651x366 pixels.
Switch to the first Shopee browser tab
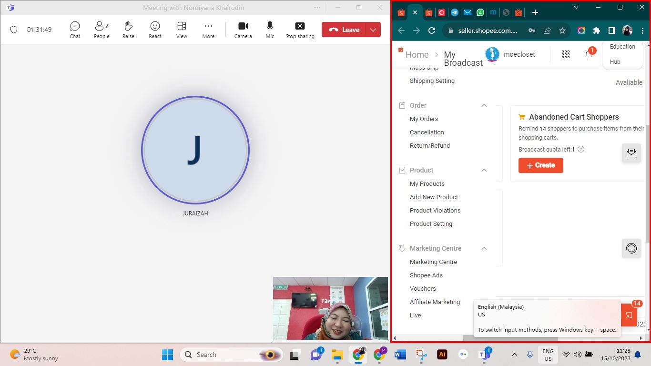(x=401, y=13)
